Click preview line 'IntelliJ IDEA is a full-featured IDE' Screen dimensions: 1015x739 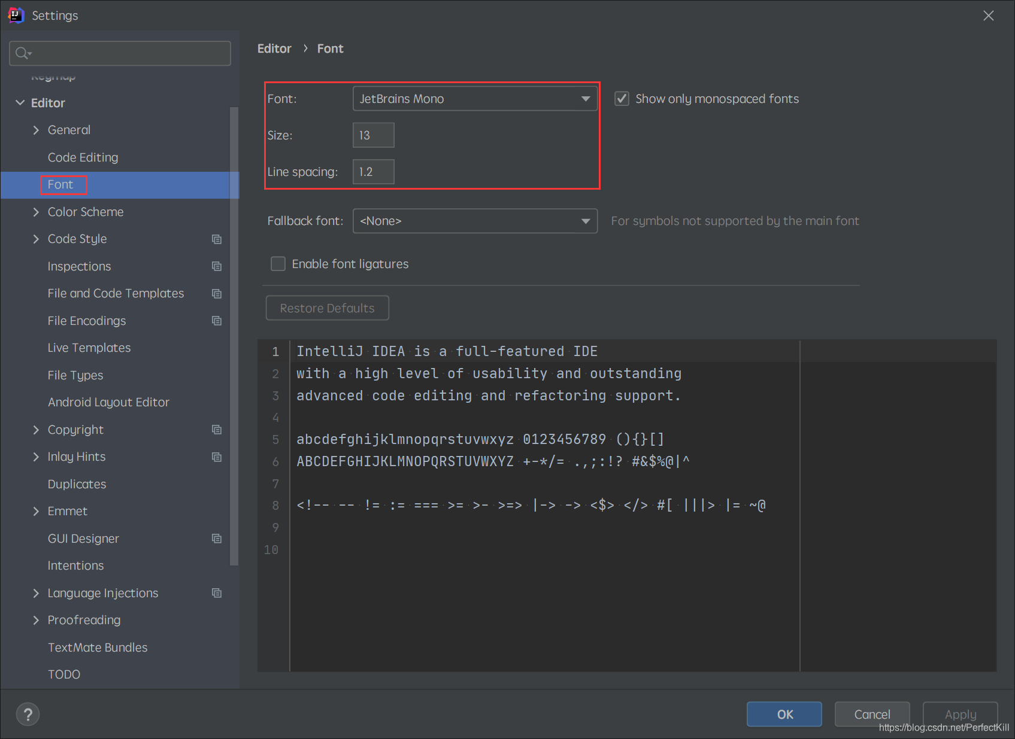447,351
